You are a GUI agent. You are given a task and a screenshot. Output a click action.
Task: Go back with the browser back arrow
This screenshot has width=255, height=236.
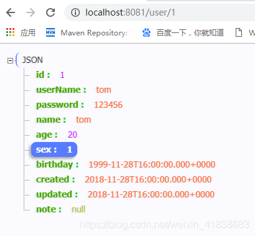(11, 12)
